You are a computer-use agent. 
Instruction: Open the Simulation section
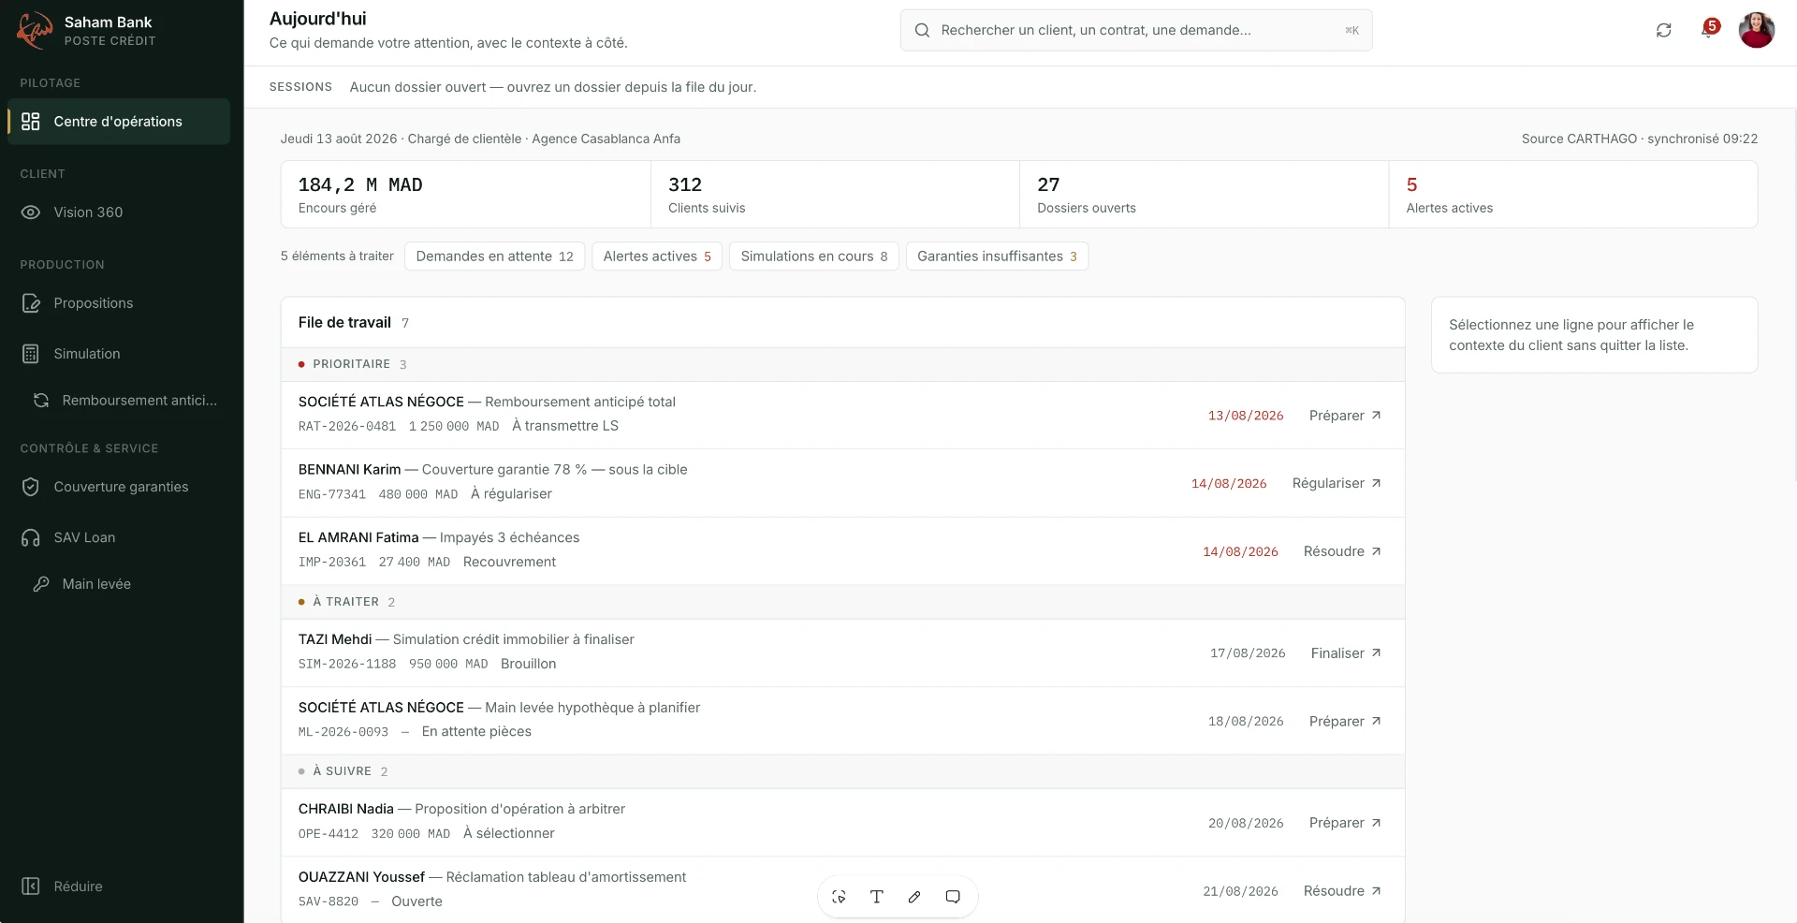pyautogui.click(x=118, y=354)
